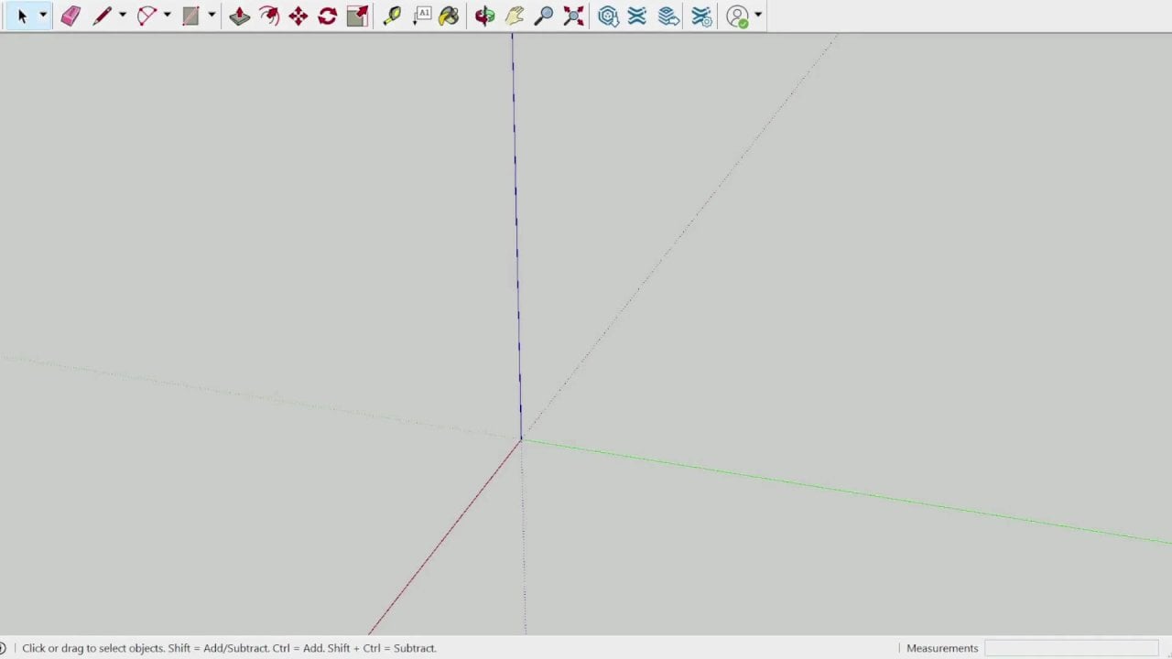The height and width of the screenshot is (659, 1172).
Task: Expand the Arc tool dropdown arrow
Action: point(167,16)
